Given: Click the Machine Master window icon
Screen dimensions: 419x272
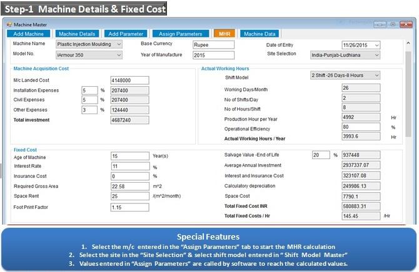Looking at the screenshot, I should (9, 24).
